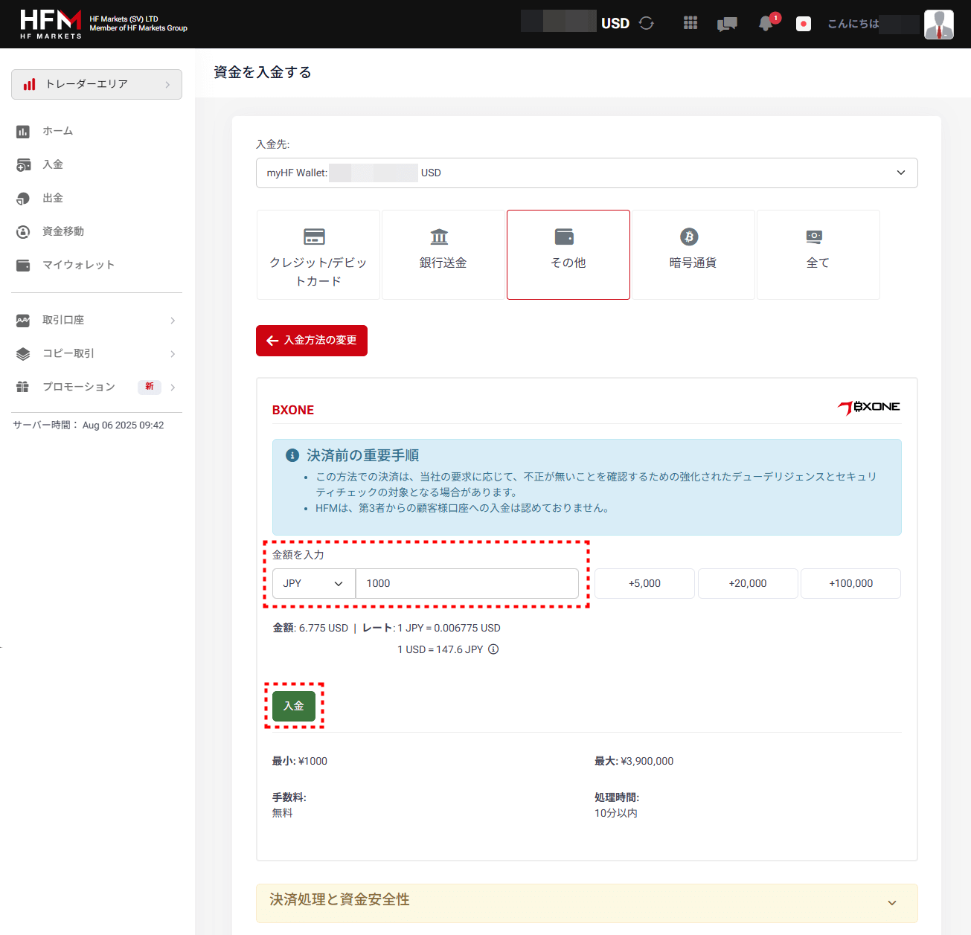Go to ホーム in sidebar
The width and height of the screenshot is (971, 935).
tap(58, 131)
